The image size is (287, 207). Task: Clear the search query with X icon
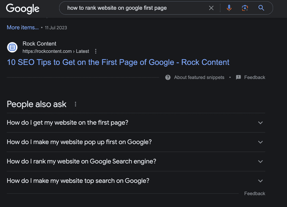point(211,8)
